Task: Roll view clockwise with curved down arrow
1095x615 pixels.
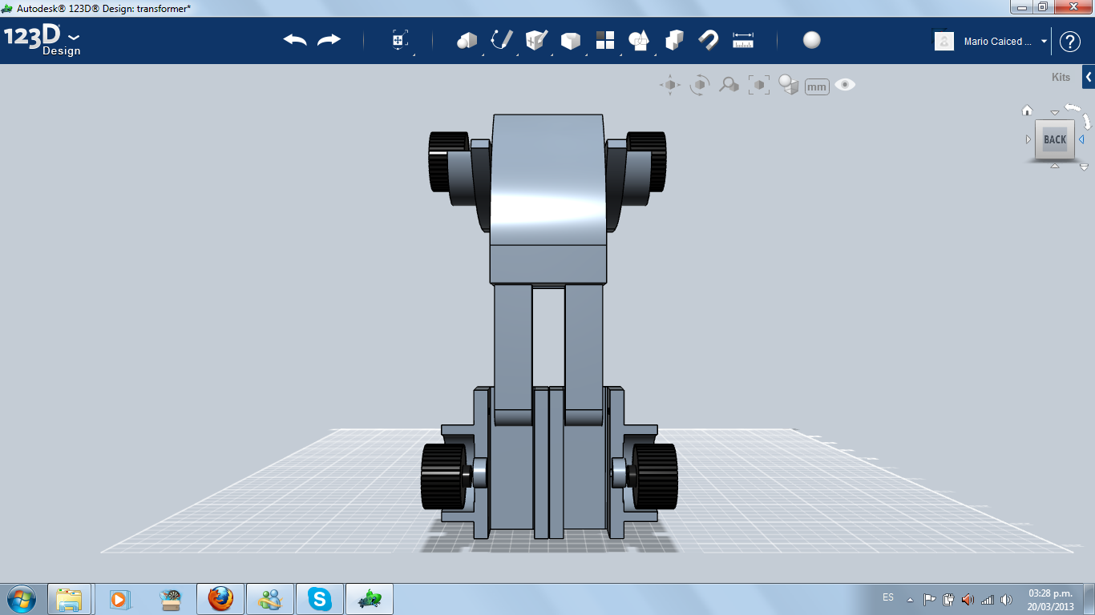Action: (x=1086, y=121)
